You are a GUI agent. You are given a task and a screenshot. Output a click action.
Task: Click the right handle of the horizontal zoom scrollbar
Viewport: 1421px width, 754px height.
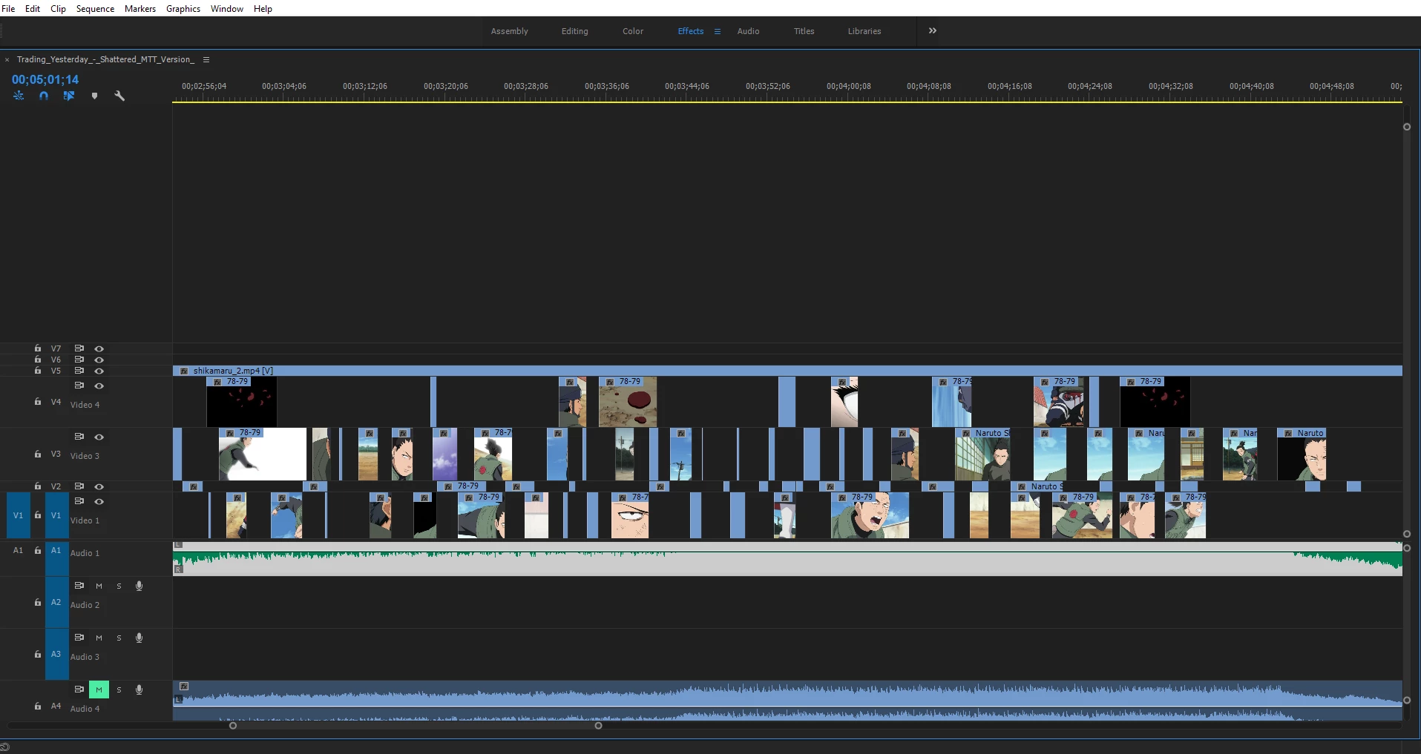[598, 725]
